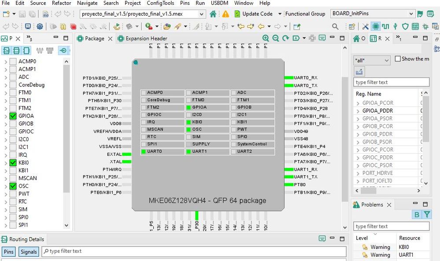Click the peripherals tree vertical scrollbar
Image resolution: width=440 pixels, height=261 pixels.
tap(66, 129)
